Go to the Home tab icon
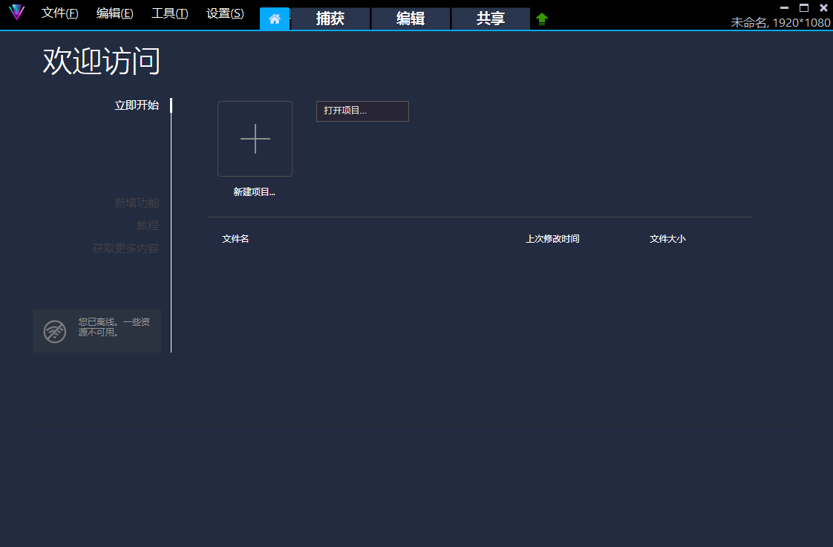This screenshot has width=833, height=547. pos(275,19)
